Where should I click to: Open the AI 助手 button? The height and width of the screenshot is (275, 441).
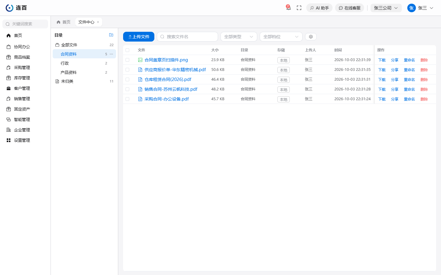coord(319,8)
